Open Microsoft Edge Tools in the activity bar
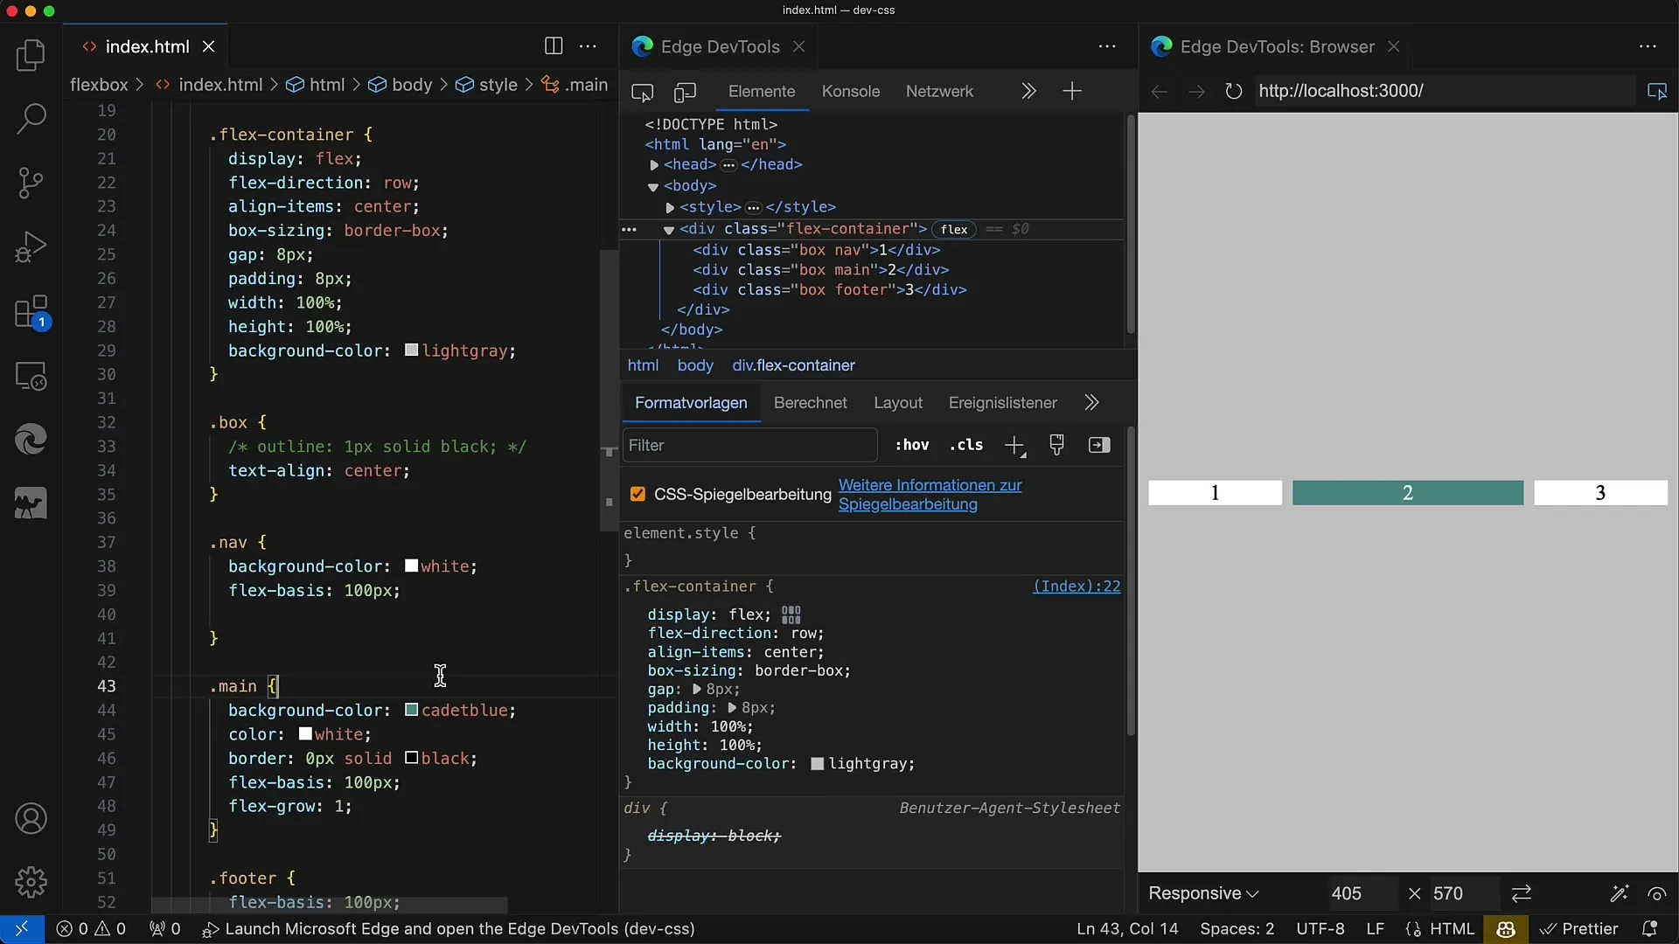1679x944 pixels. coord(31,439)
